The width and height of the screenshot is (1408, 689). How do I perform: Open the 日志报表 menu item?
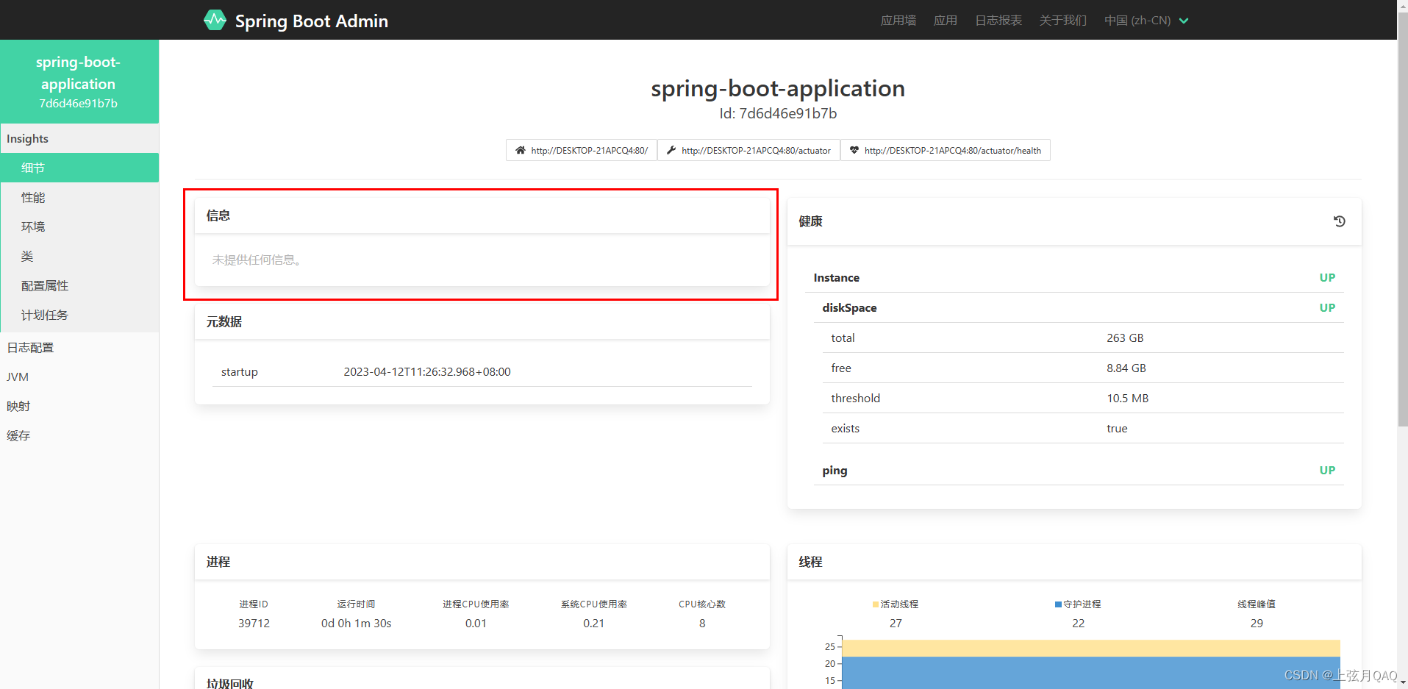click(x=998, y=20)
